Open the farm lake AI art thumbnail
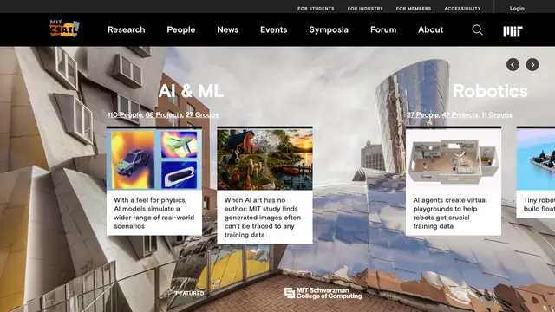The width and height of the screenshot is (555, 312). (x=264, y=159)
